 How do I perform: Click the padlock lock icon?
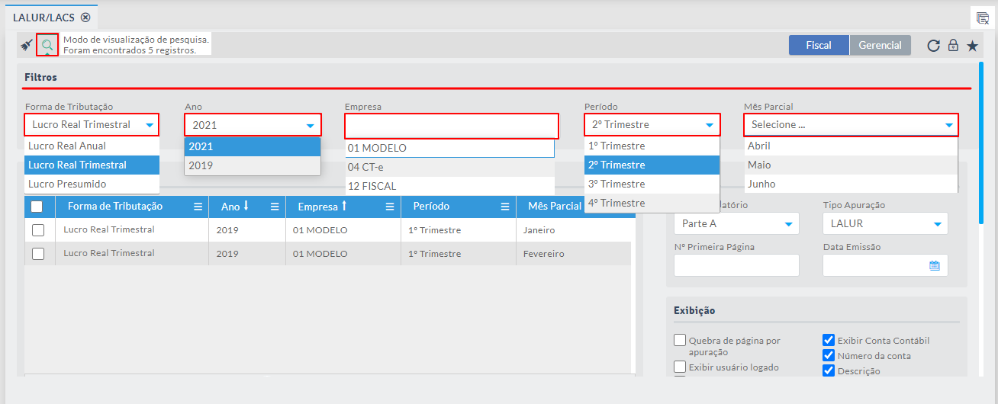pos(953,46)
